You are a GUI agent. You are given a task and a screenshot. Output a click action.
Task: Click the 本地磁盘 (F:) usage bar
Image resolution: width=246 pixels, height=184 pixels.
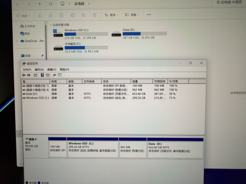click(87, 47)
